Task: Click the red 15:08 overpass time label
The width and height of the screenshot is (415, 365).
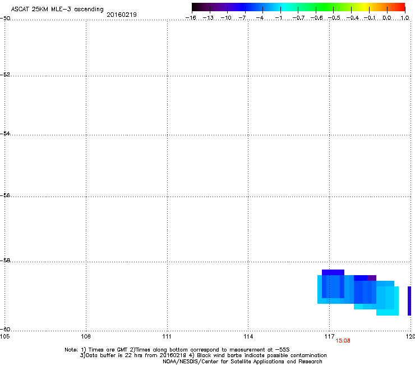Action: [x=343, y=341]
